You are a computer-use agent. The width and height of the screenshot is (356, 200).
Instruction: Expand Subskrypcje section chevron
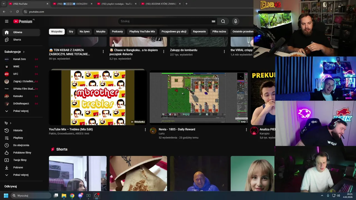(24, 52)
